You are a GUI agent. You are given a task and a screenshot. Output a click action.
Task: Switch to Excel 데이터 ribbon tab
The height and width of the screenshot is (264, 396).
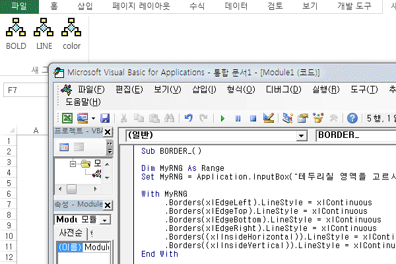point(236,7)
